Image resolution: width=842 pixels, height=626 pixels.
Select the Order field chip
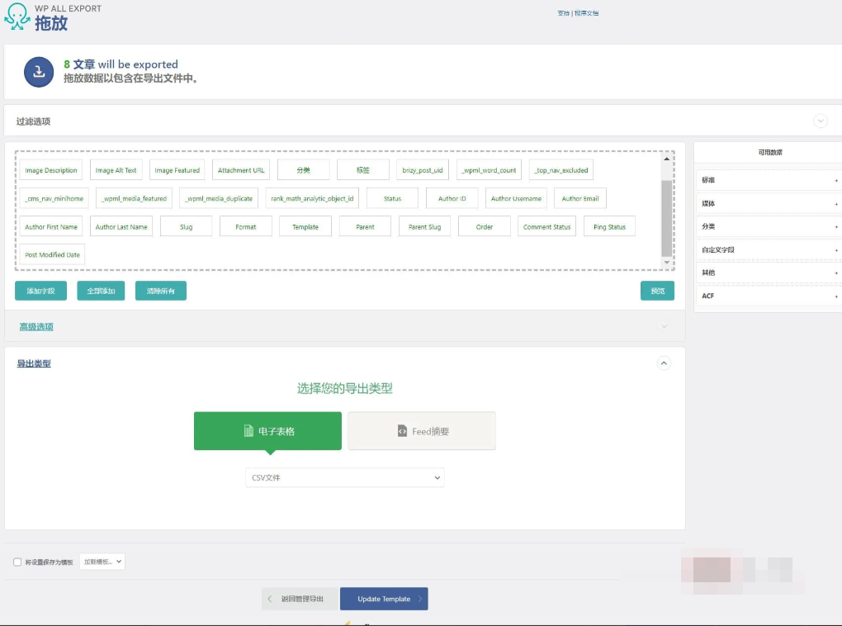485,227
